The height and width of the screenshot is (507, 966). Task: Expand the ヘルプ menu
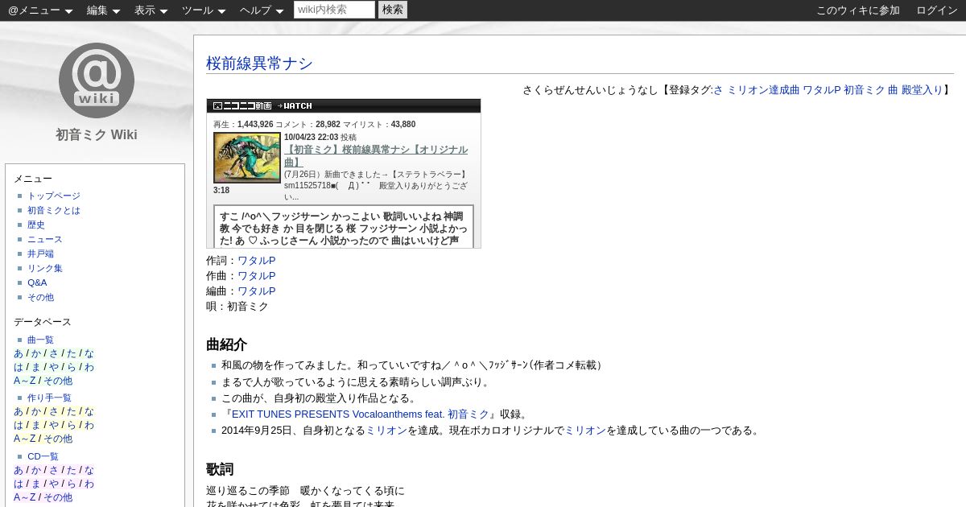tap(262, 10)
